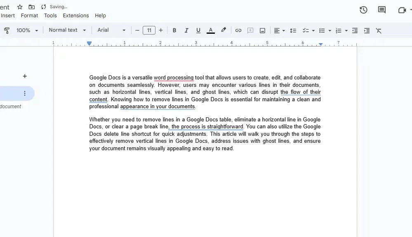Screen dimensions: 412x237
Task: Click the checklist icon
Action: (x=306, y=31)
